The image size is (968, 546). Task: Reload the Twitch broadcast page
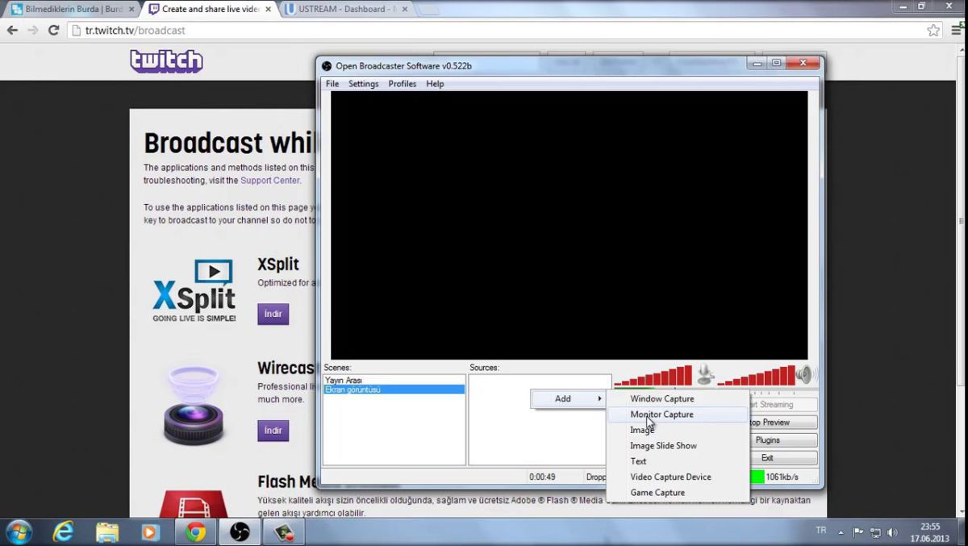click(53, 31)
